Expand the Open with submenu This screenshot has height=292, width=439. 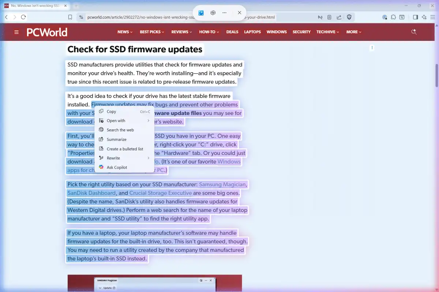tap(148, 121)
